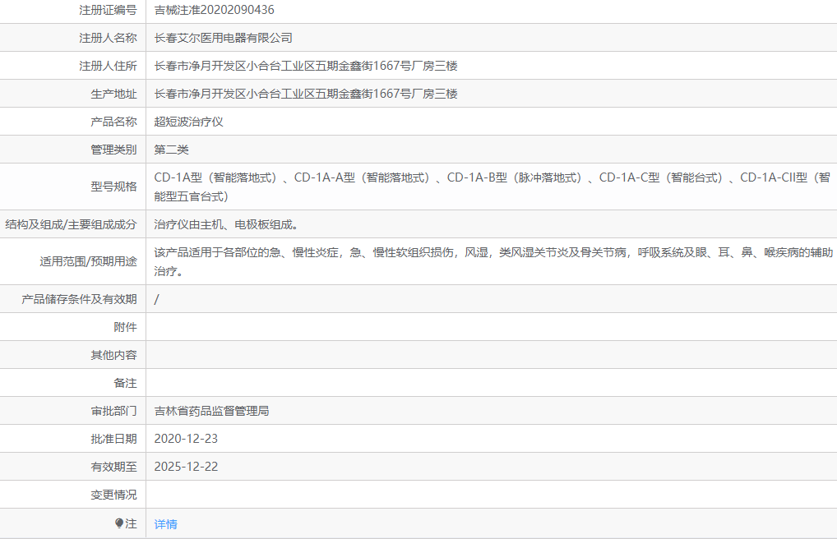The width and height of the screenshot is (837, 539).
Task: Click the 备注 label
Action: (x=126, y=383)
